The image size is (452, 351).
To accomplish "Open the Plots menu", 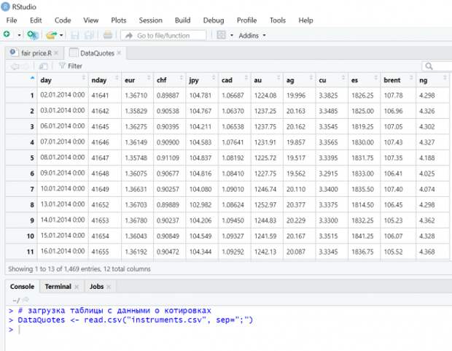I will point(119,20).
